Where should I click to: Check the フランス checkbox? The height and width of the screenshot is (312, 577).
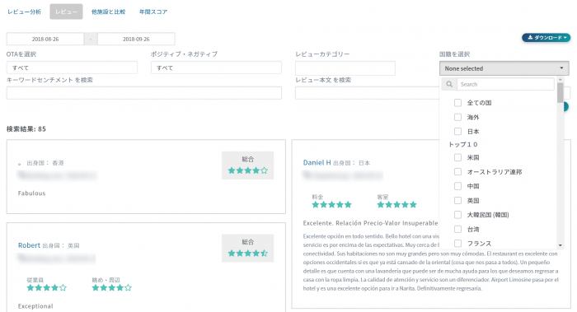(457, 244)
